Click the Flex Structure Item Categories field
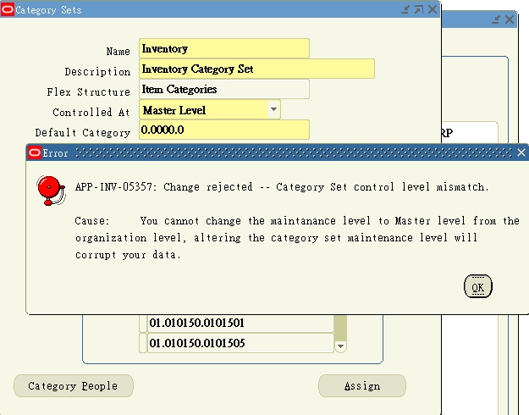 224,89
